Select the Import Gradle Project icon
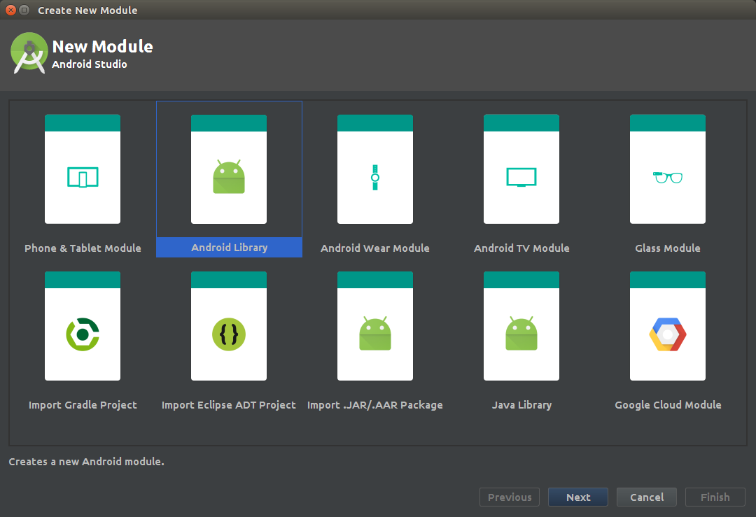The height and width of the screenshot is (517, 756). [x=83, y=326]
